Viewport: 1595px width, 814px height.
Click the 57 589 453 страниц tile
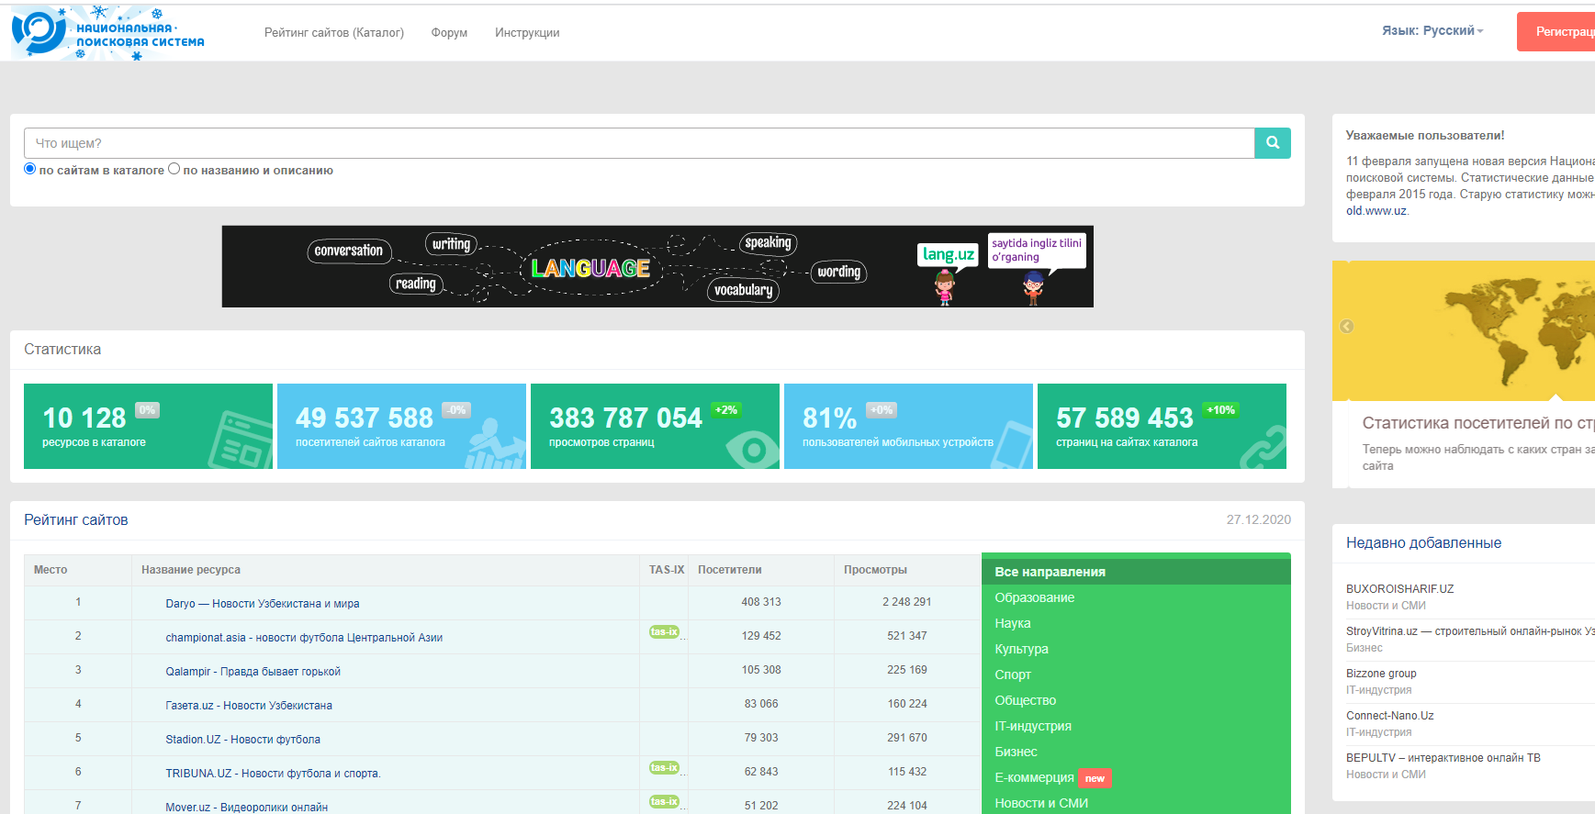click(1162, 426)
